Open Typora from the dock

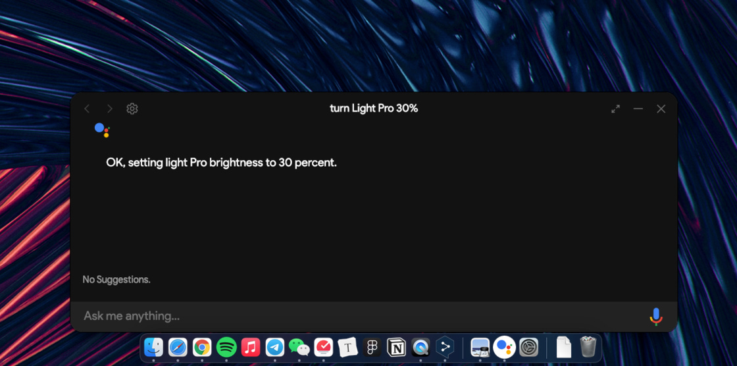click(x=348, y=348)
